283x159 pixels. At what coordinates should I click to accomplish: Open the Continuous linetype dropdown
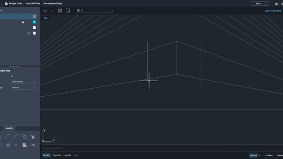[x=23, y=82]
